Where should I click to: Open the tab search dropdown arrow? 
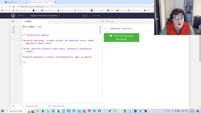(2, 2)
